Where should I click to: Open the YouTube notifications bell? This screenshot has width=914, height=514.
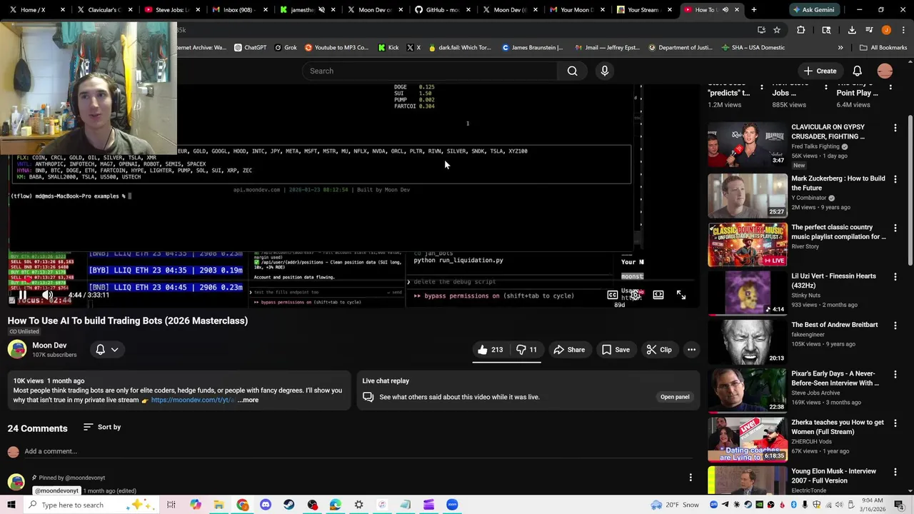click(857, 71)
